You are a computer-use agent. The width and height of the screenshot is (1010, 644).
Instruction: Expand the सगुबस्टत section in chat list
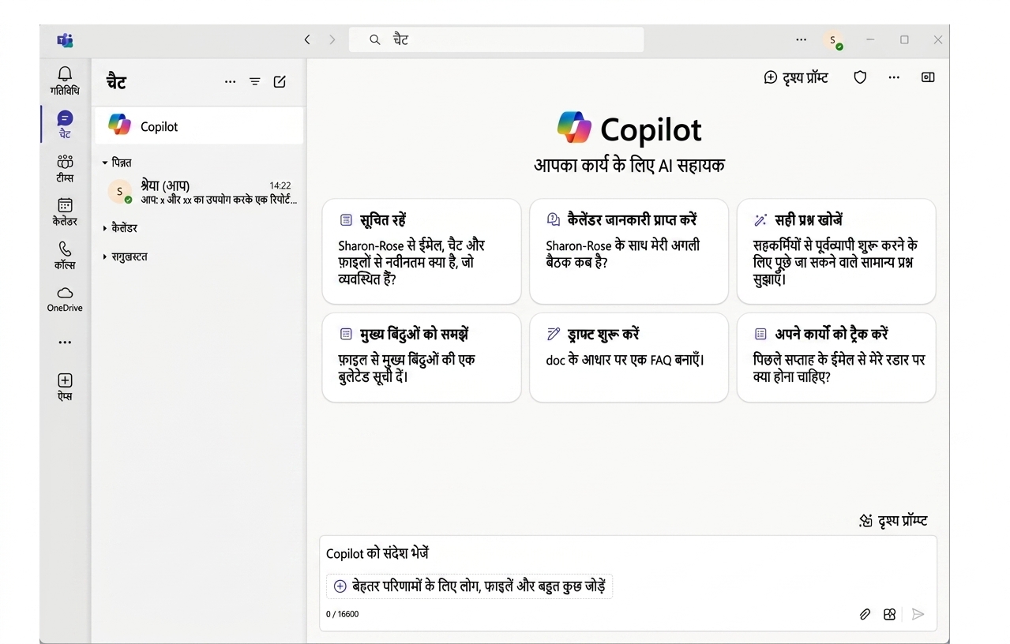tap(125, 256)
